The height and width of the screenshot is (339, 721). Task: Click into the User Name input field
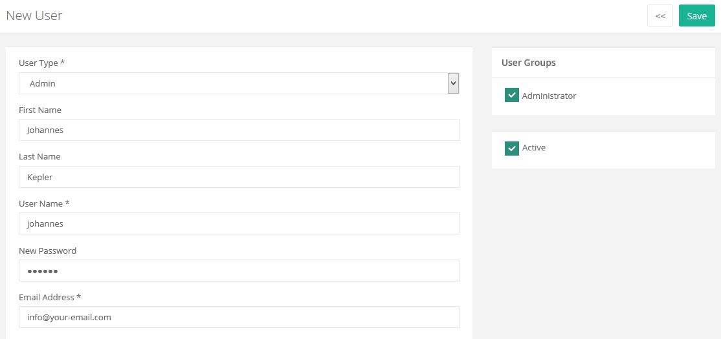(x=239, y=223)
